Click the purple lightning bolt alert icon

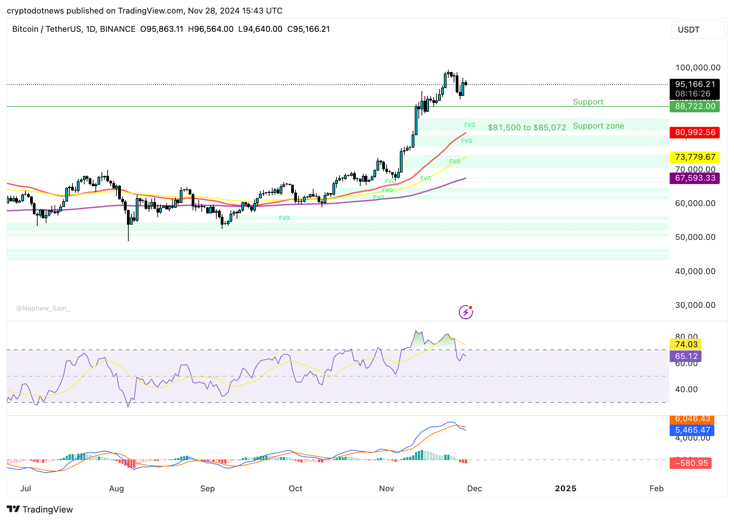466,312
